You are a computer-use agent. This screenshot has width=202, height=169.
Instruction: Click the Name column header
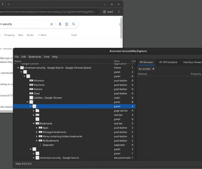[64, 61]
